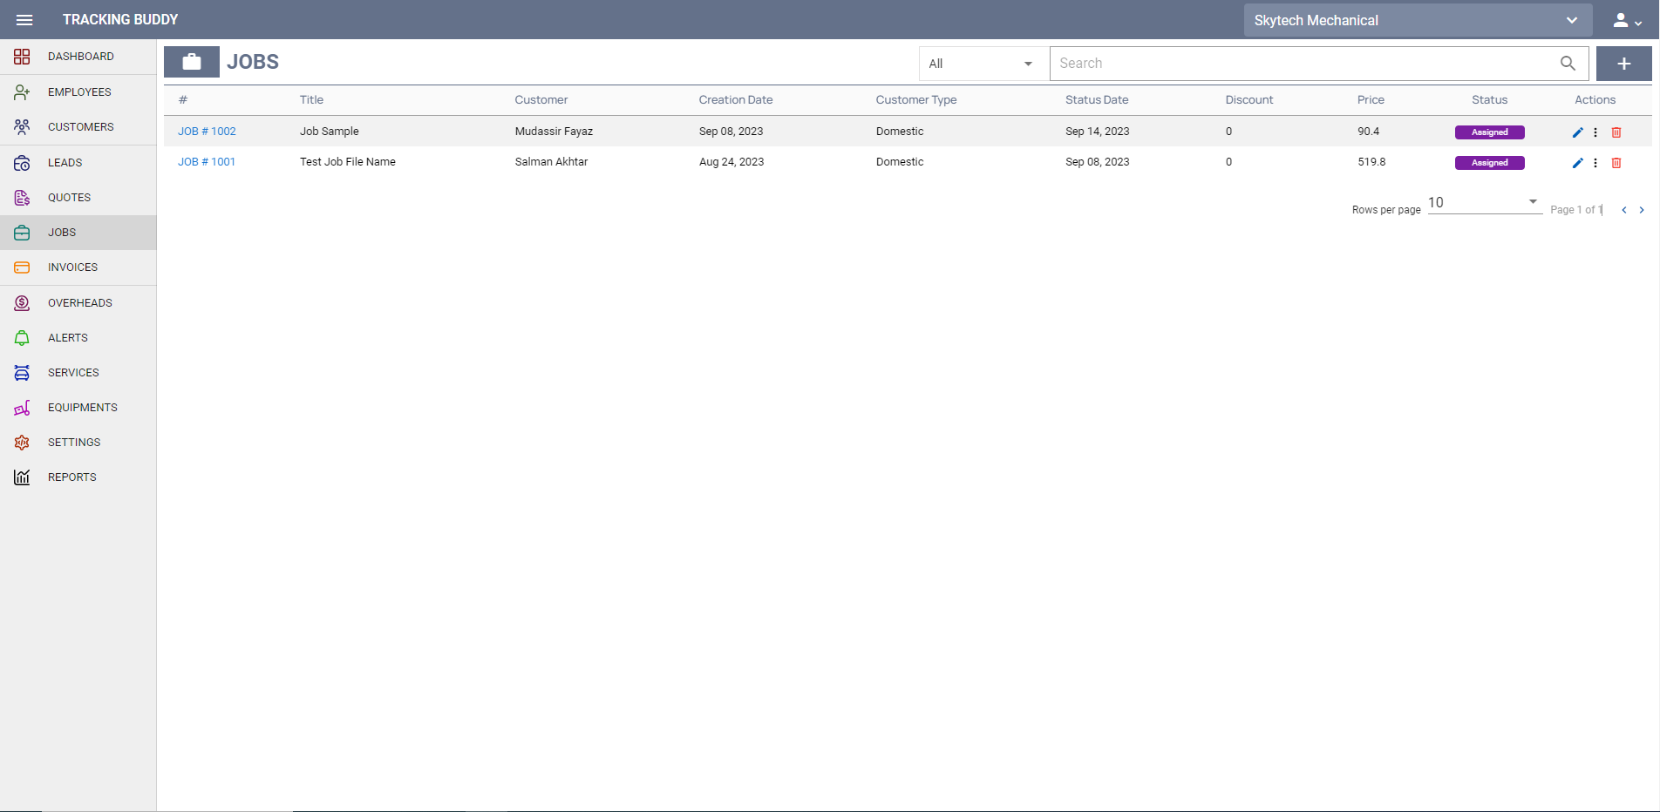Image resolution: width=1660 pixels, height=812 pixels.
Task: Open Equipments in sidebar
Action: 78,407
